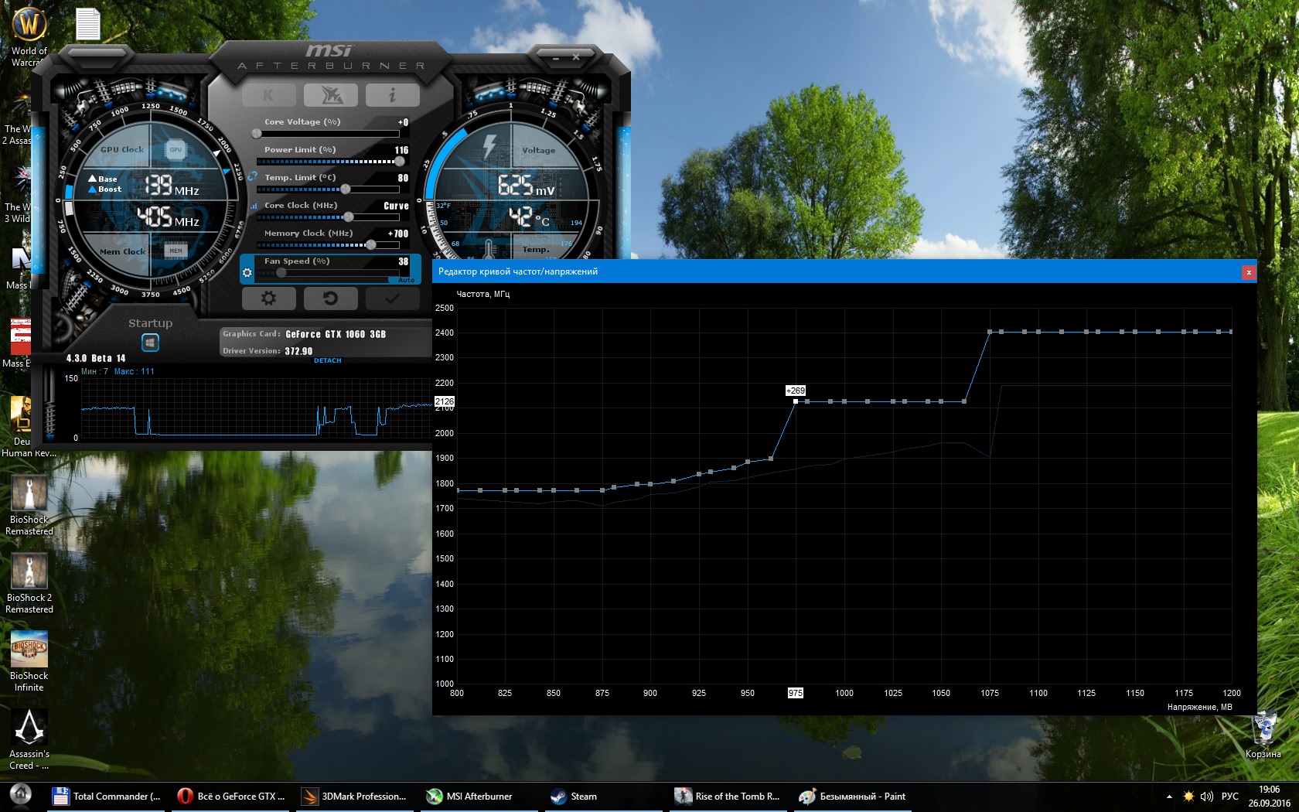Open BioShock 2 Remastered desktop shortcut
Screen dimensions: 1299x812
[x=29, y=583]
